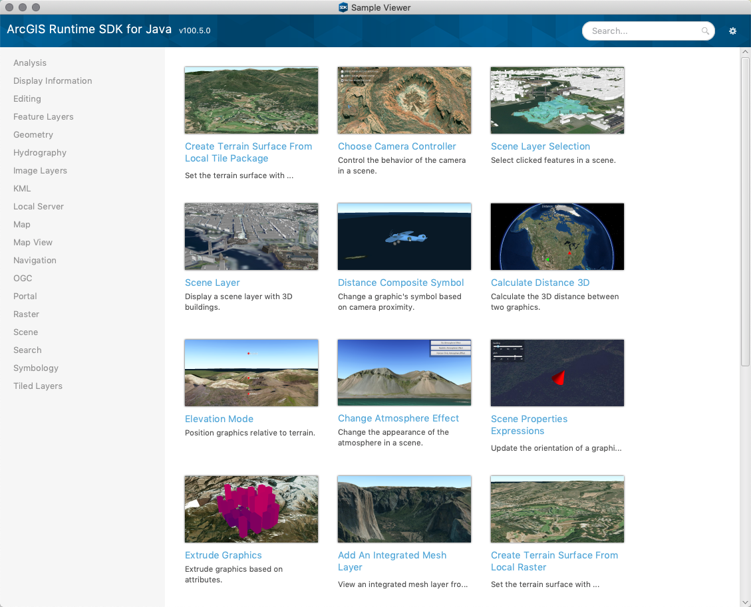Click the Extrude Graphics pink bars thumbnail
Image resolution: width=751 pixels, height=607 pixels.
point(251,509)
